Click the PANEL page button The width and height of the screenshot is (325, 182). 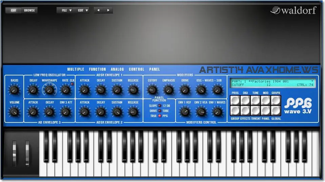266,110
